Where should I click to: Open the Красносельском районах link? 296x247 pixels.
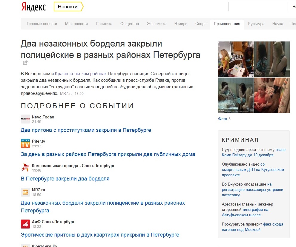coord(81,74)
